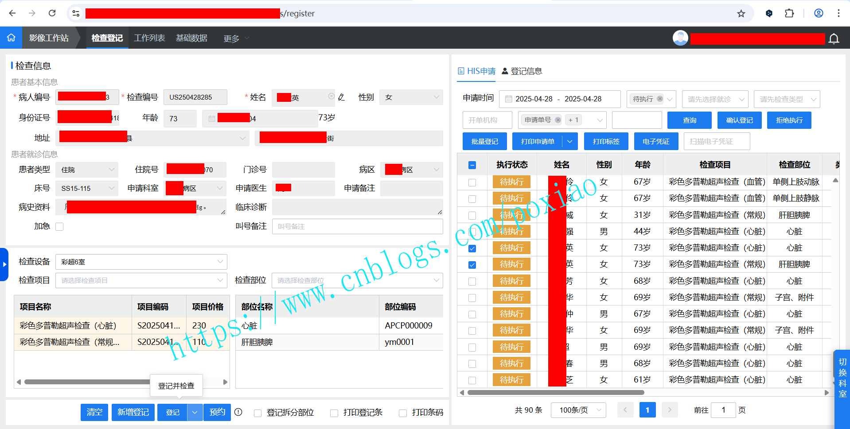Open the 打印申请单 dropdown arrow
This screenshot has width=850, height=429.
tap(570, 141)
